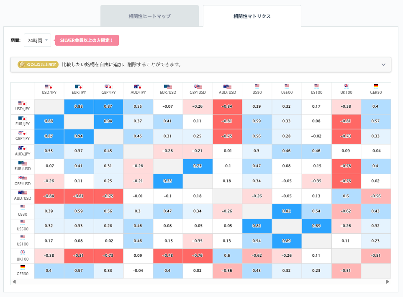Click the GOLD以上限定 badge icon
Image resolution: width=403 pixels, height=297 pixels.
pos(22,65)
